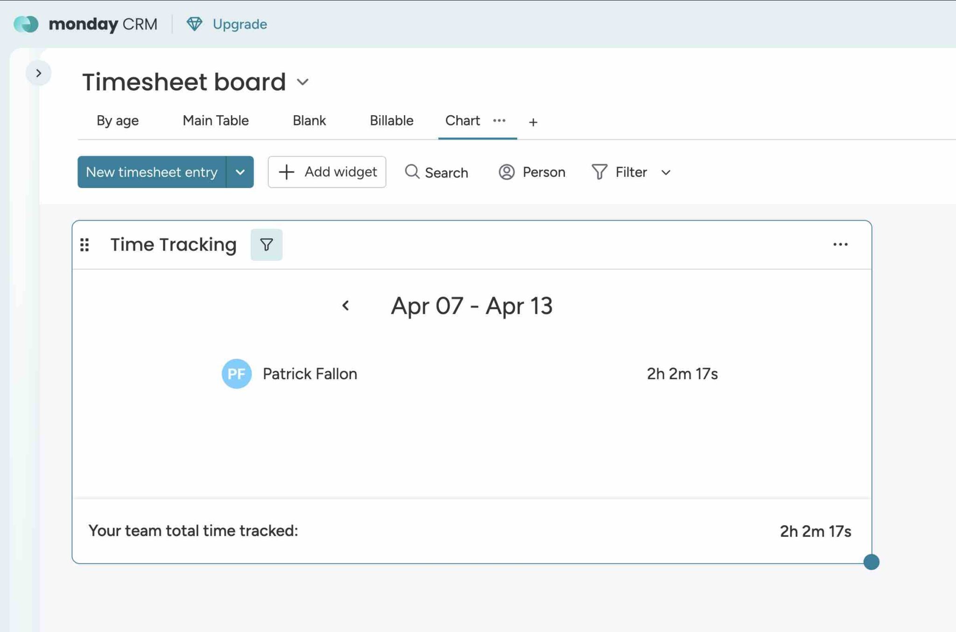Click the Person filter icon
Image resolution: width=956 pixels, height=632 pixels.
pyautogui.click(x=506, y=172)
